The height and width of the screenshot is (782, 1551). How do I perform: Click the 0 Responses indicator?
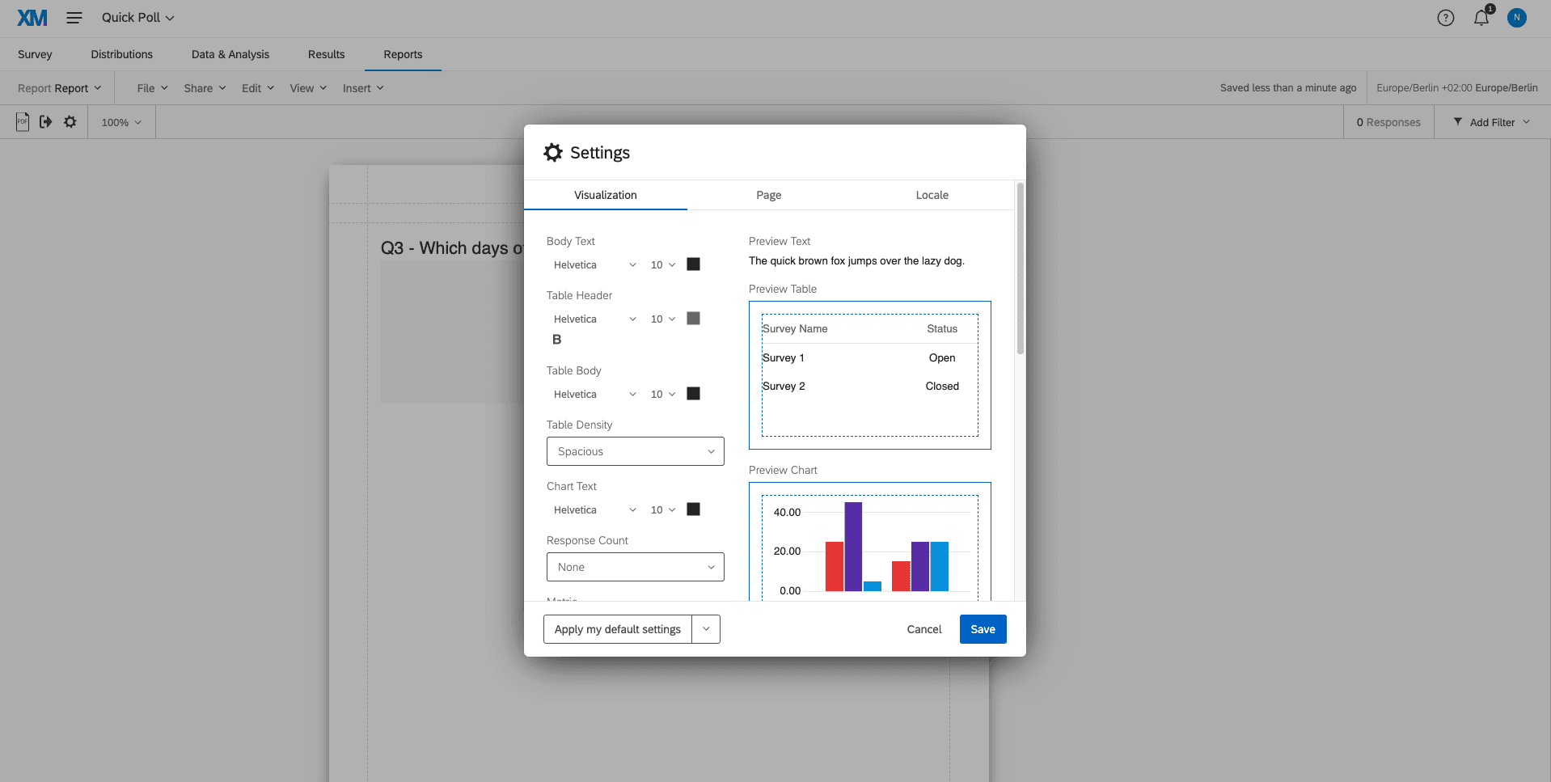pyautogui.click(x=1388, y=122)
